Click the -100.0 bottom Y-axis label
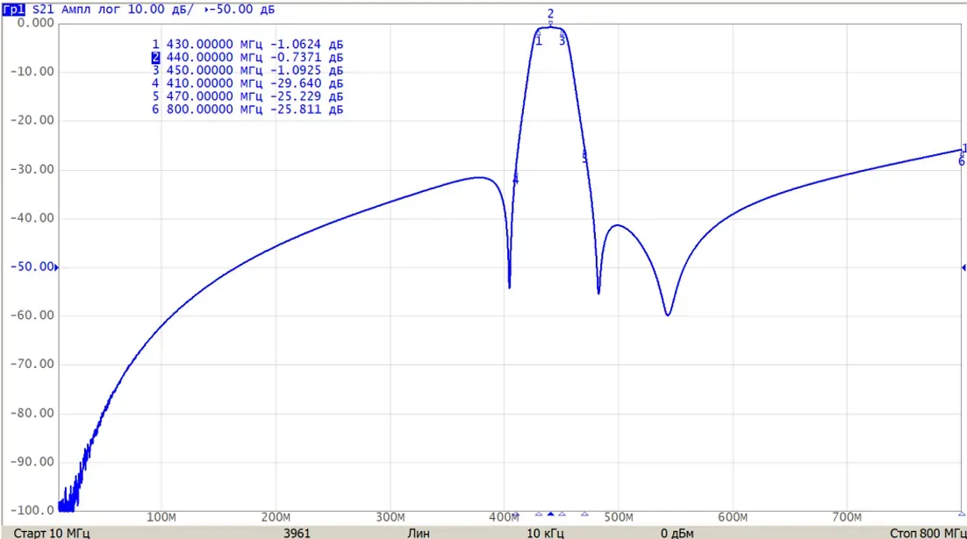This screenshot has height=539, width=967. [32, 510]
